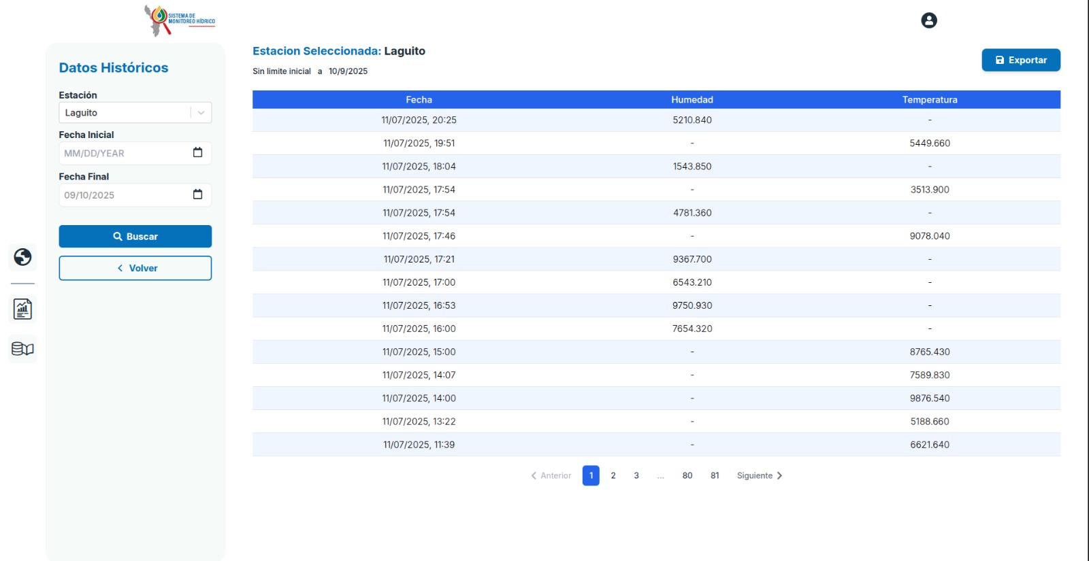The height and width of the screenshot is (561, 1089).
Task: Go to page 2 of results
Action: [613, 476]
